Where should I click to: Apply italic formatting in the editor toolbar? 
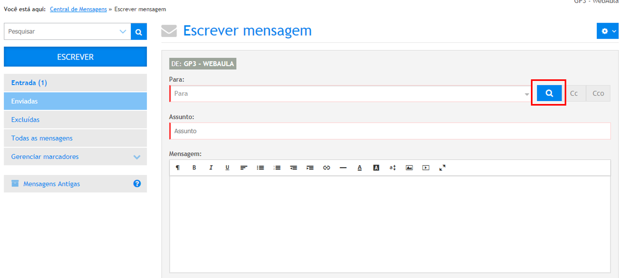(211, 168)
